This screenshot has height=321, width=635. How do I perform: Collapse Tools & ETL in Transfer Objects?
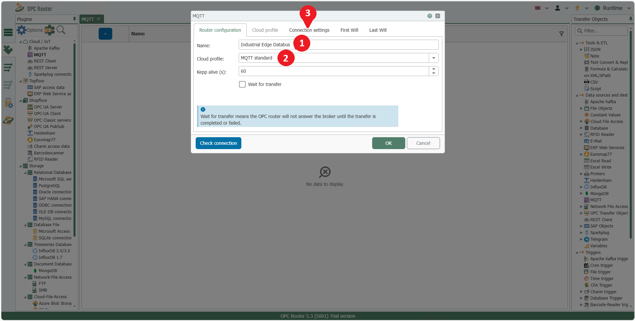click(x=577, y=43)
